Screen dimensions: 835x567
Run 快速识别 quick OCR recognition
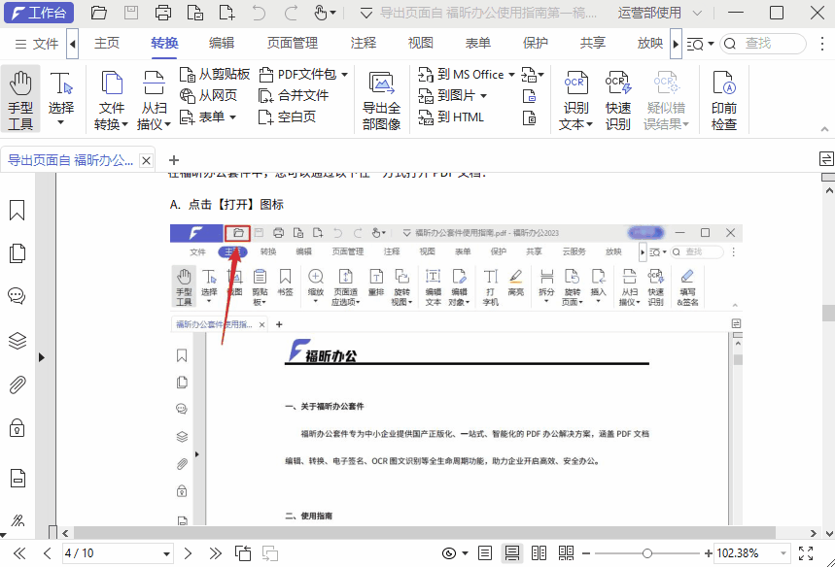coord(617,97)
